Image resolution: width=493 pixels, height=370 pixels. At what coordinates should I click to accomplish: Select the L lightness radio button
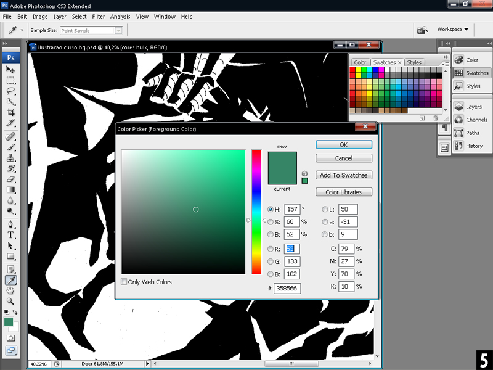click(325, 210)
